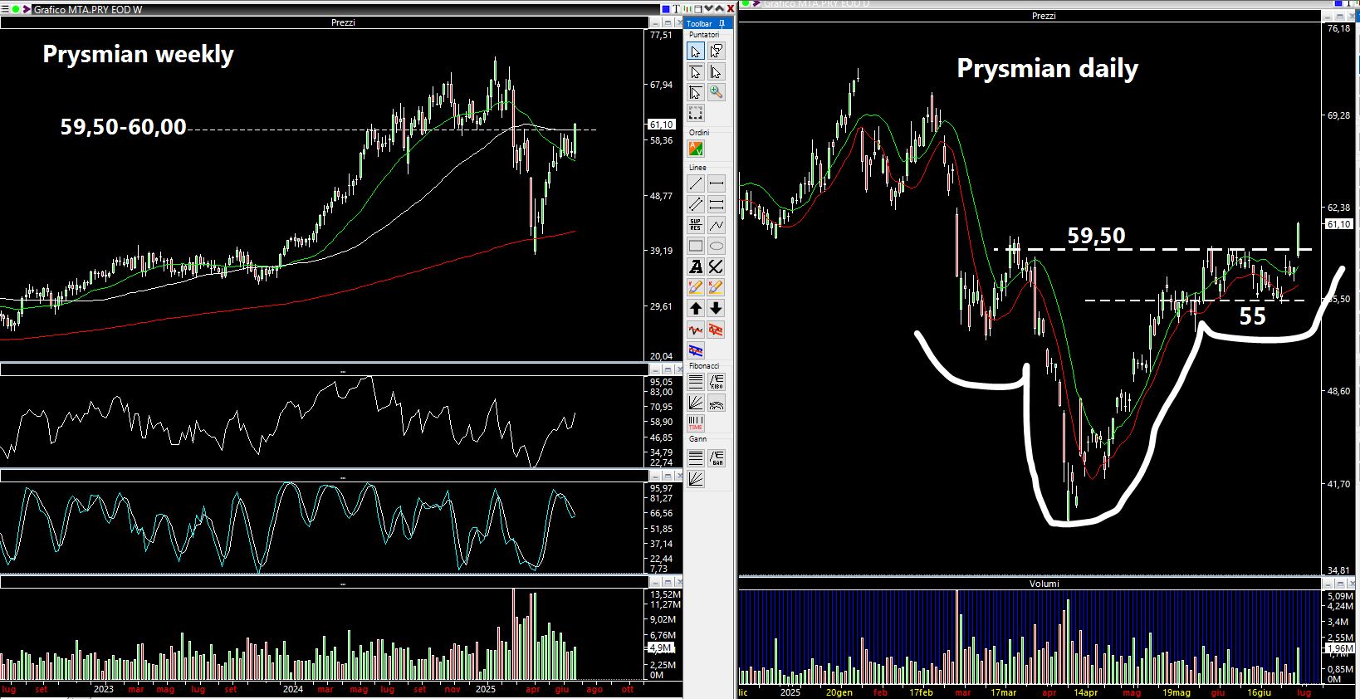This screenshot has height=699, width=1360.
Task: Click the purple arrow icon in weekly title bar
Action: pyautogui.click(x=27, y=9)
